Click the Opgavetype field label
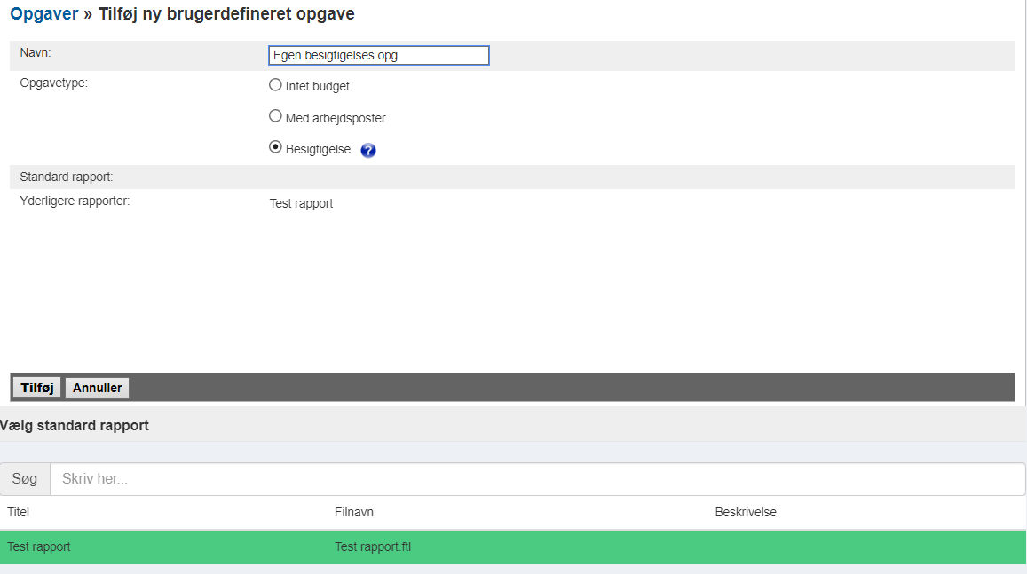This screenshot has height=574, width=1027. click(x=53, y=83)
